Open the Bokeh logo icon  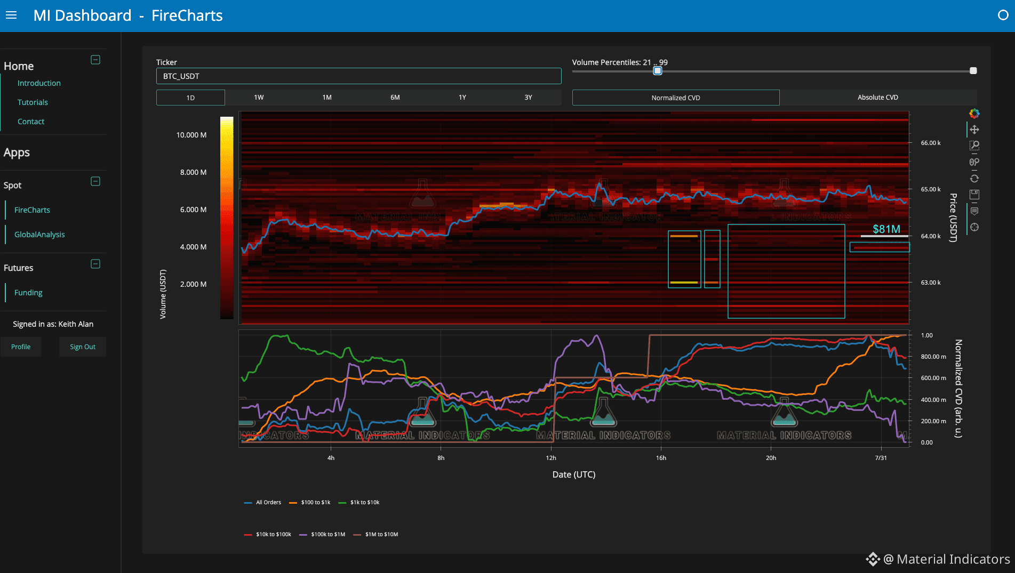(974, 113)
